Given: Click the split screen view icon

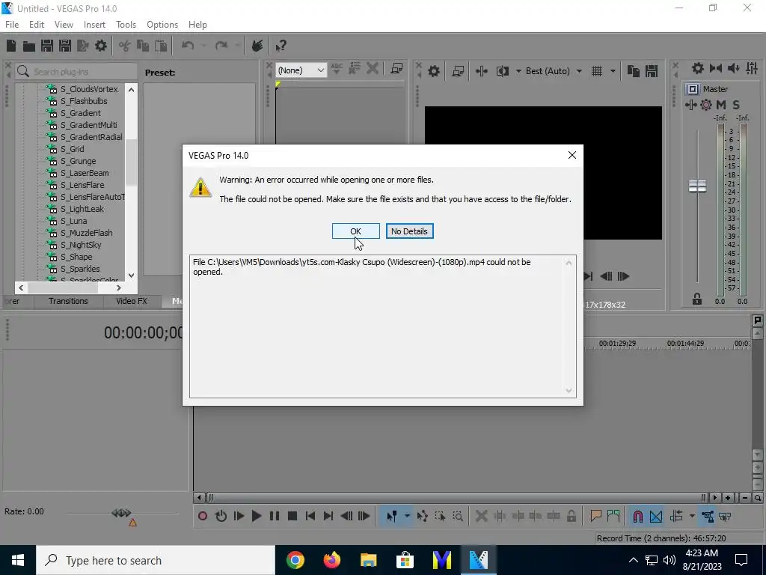Looking at the screenshot, I should tap(503, 71).
